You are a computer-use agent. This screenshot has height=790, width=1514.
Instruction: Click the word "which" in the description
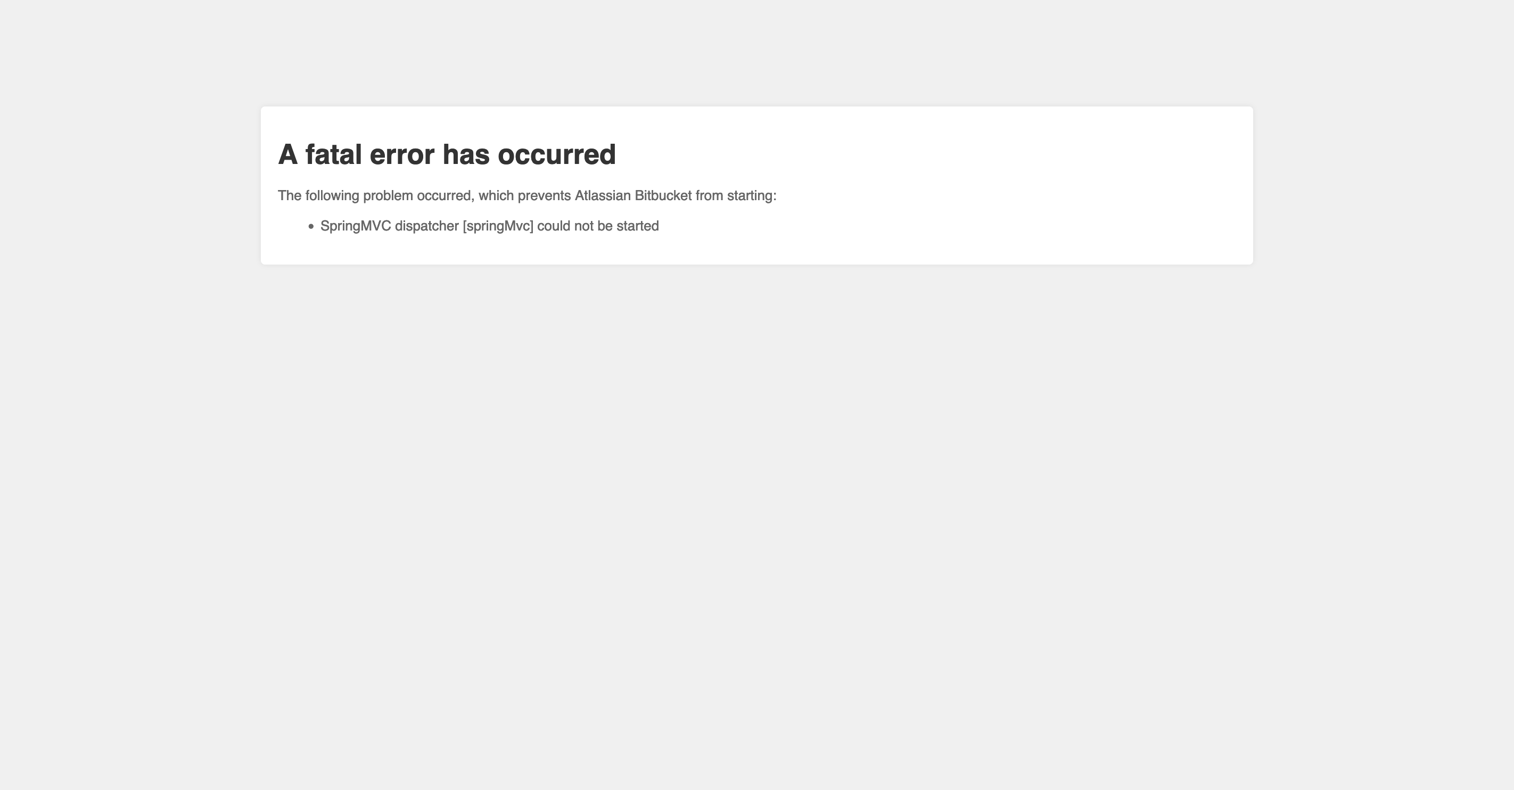click(496, 196)
